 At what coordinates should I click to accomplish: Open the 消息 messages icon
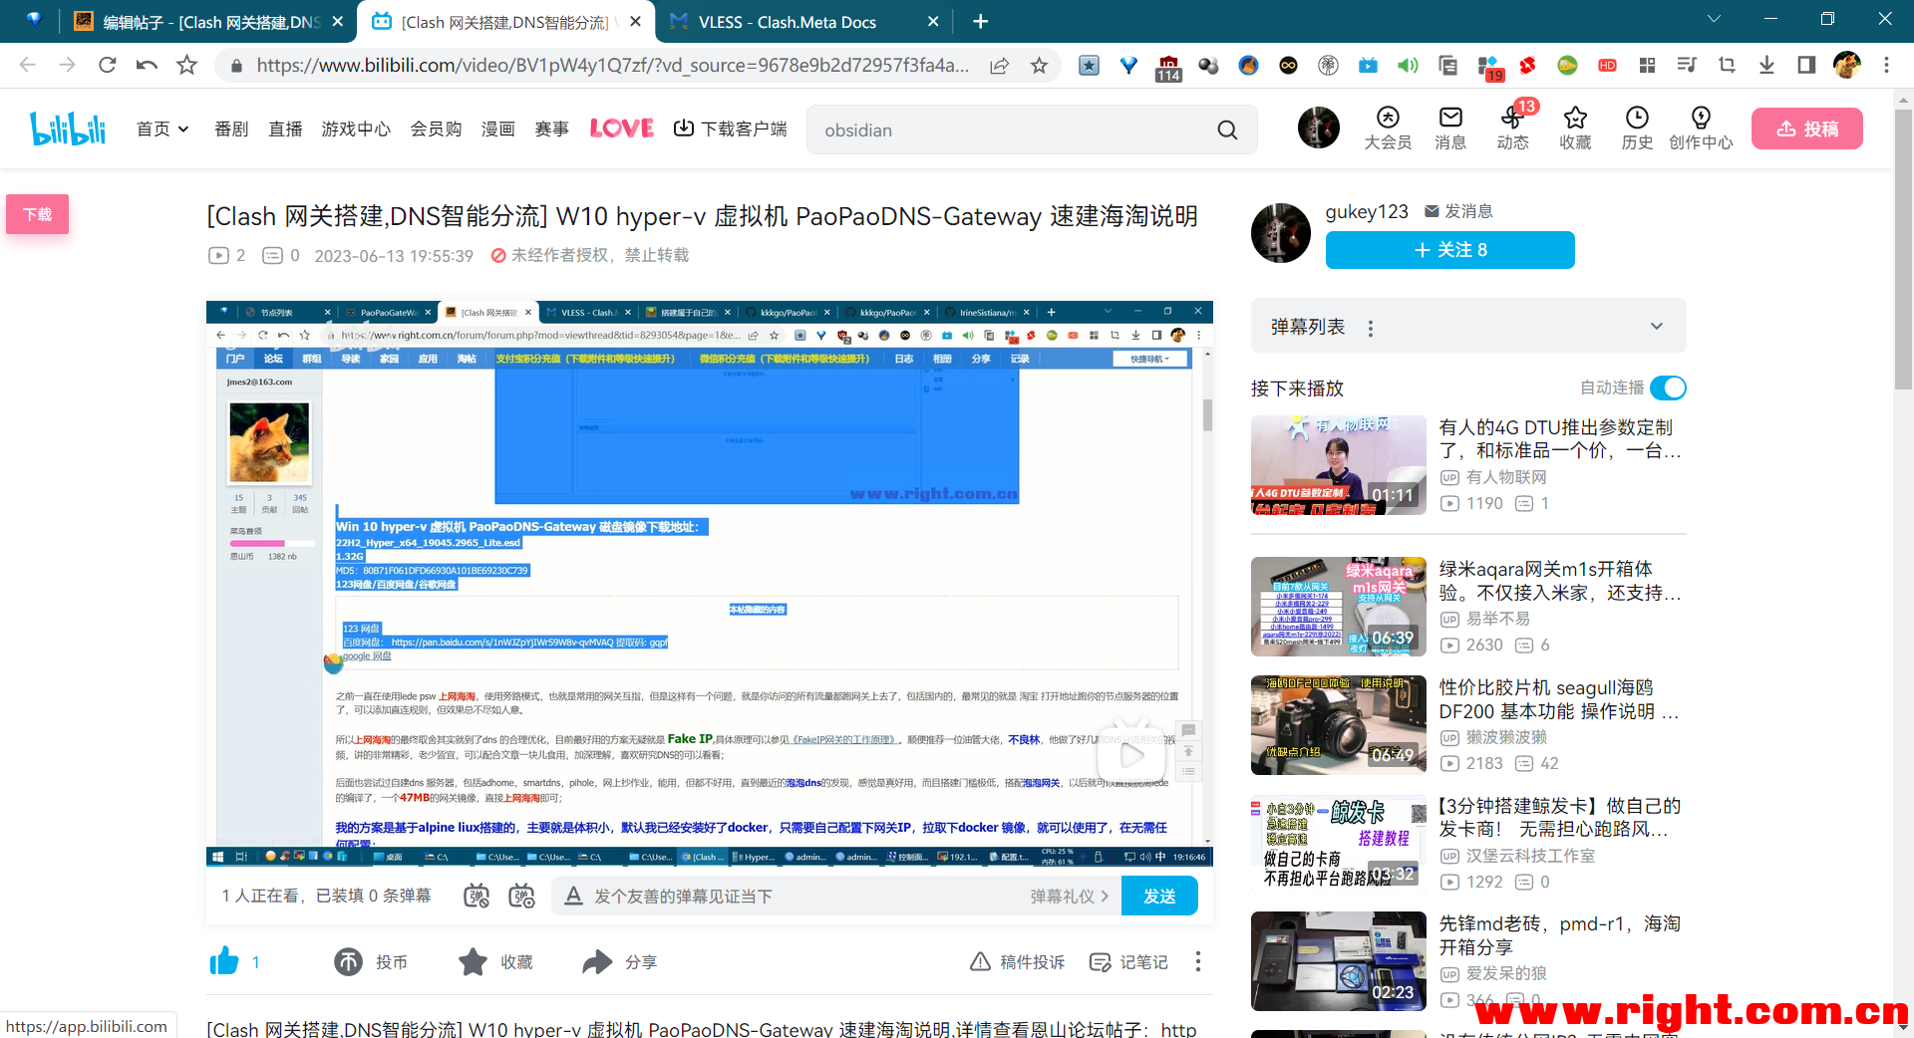pos(1450,129)
